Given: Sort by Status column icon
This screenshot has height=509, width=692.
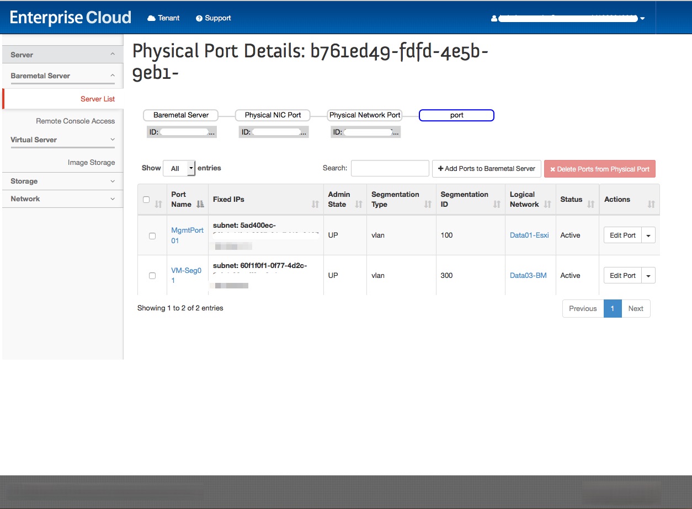Looking at the screenshot, I should coord(590,204).
